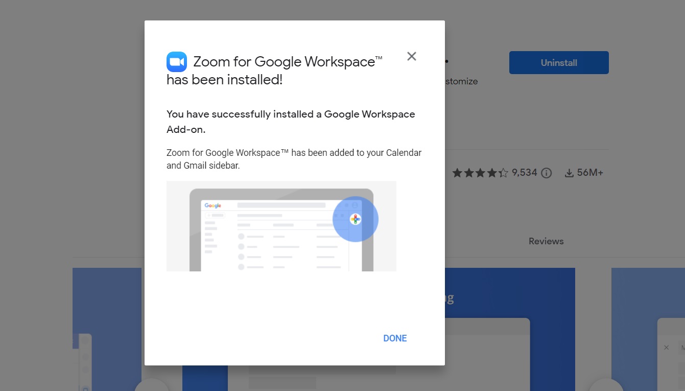
Task: Click the 'successfully installed a Google Workspace Add-on' text
Action: pos(291,122)
